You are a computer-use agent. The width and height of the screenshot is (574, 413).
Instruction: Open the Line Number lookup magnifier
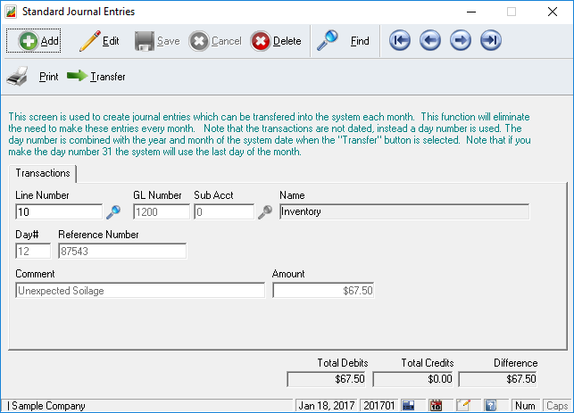click(x=113, y=212)
